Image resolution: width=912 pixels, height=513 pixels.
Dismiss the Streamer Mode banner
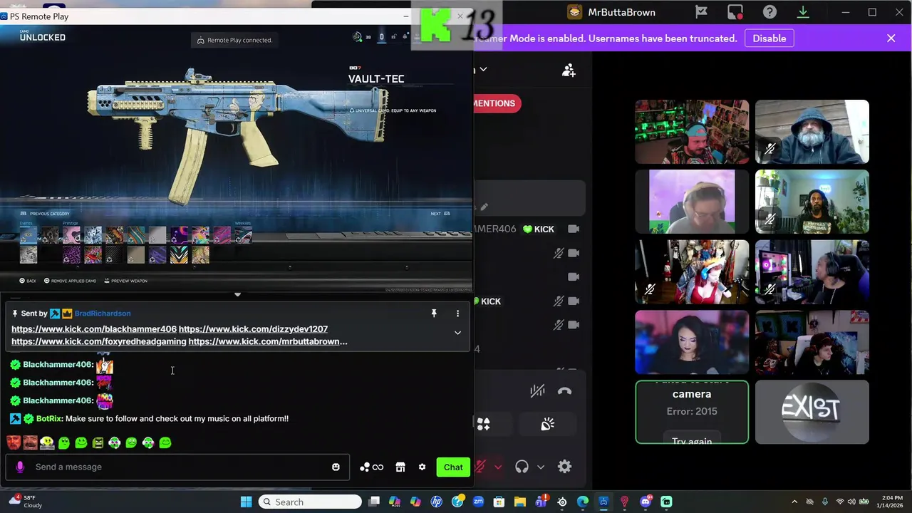tap(891, 38)
